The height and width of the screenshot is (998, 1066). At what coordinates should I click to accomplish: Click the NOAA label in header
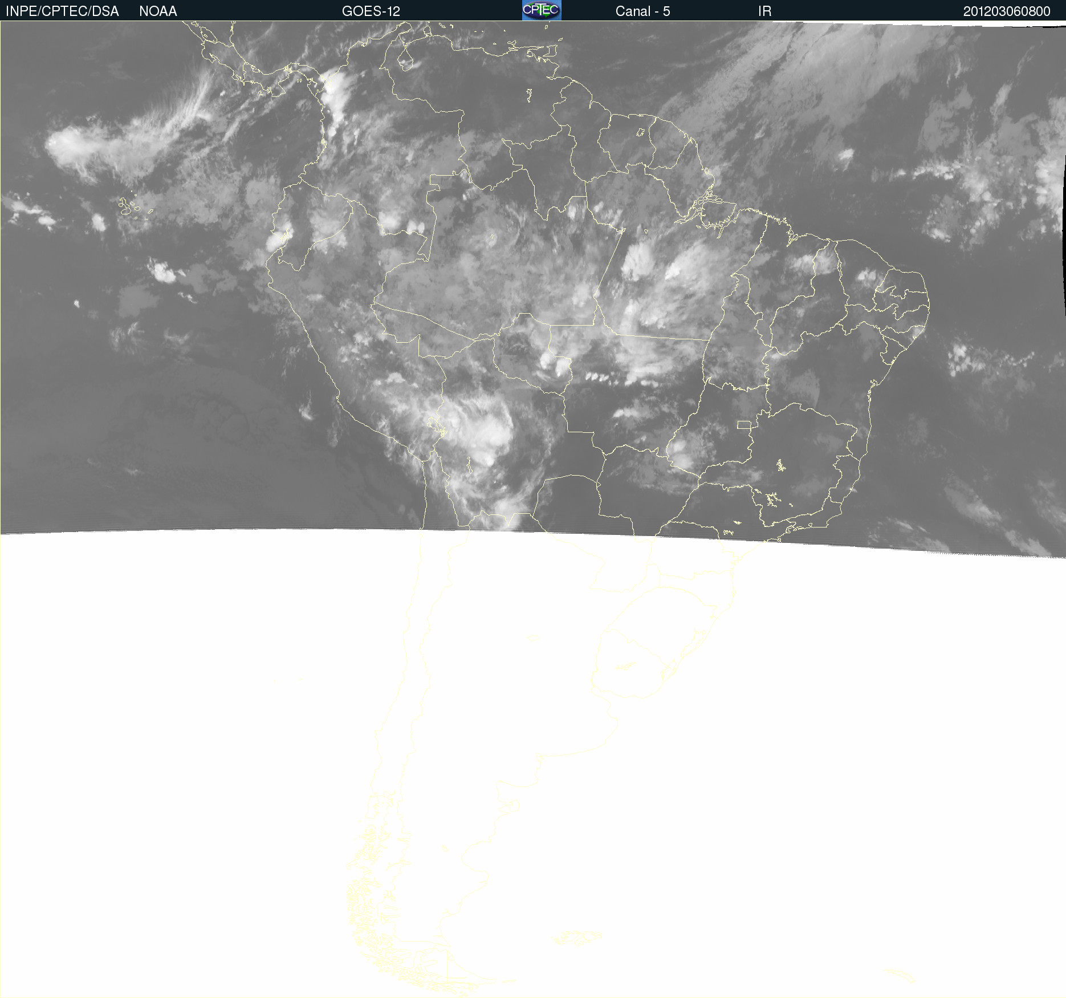coord(158,11)
